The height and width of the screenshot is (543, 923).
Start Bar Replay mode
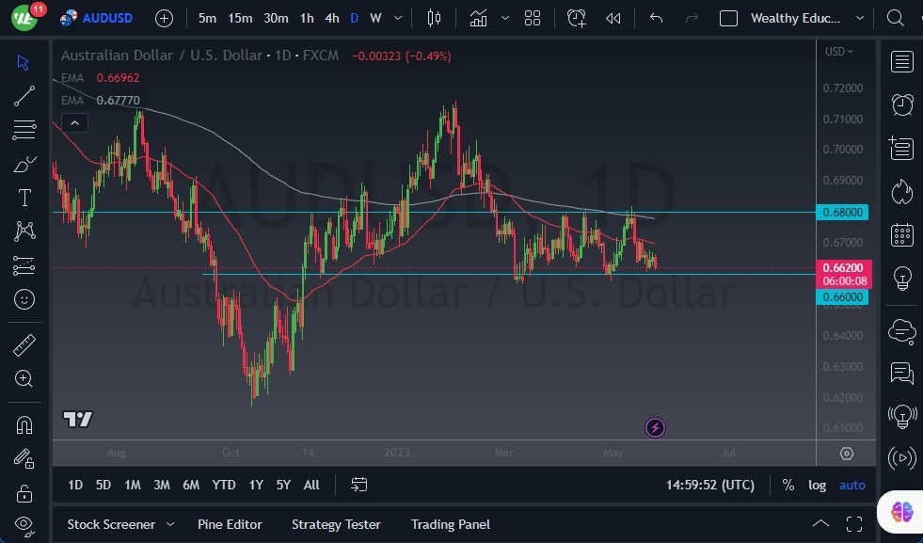pyautogui.click(x=613, y=18)
